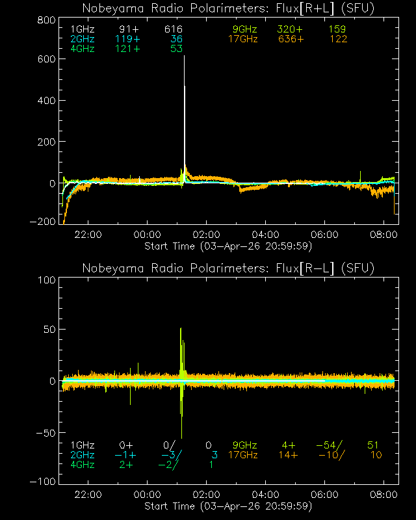The image size is (416, 520).
Task: Click the 08:00 tick label under bottom plot
Action: click(383, 495)
